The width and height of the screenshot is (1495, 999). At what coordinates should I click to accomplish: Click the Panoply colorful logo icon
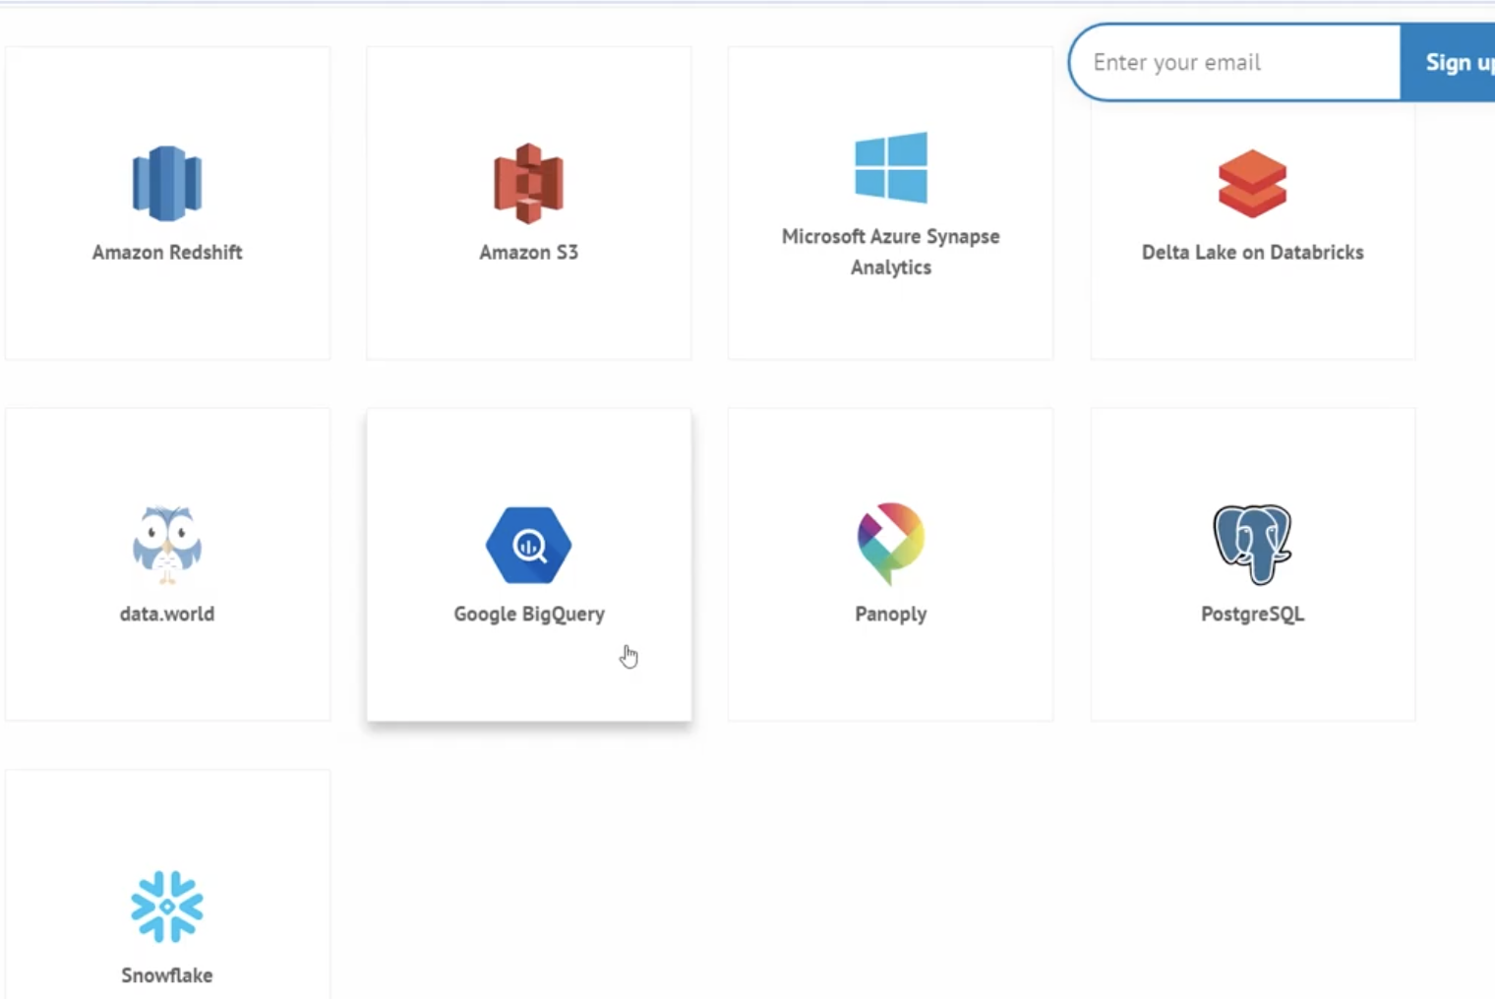coord(891,544)
